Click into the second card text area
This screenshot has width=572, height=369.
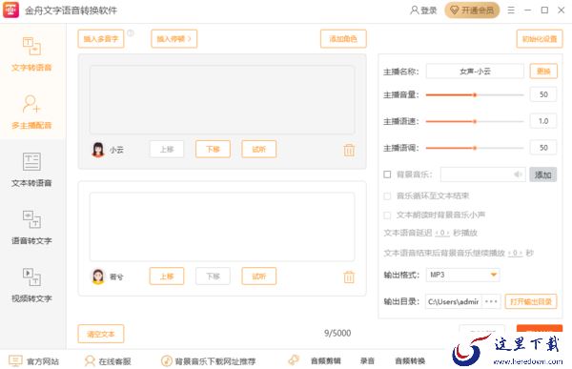click(222, 227)
